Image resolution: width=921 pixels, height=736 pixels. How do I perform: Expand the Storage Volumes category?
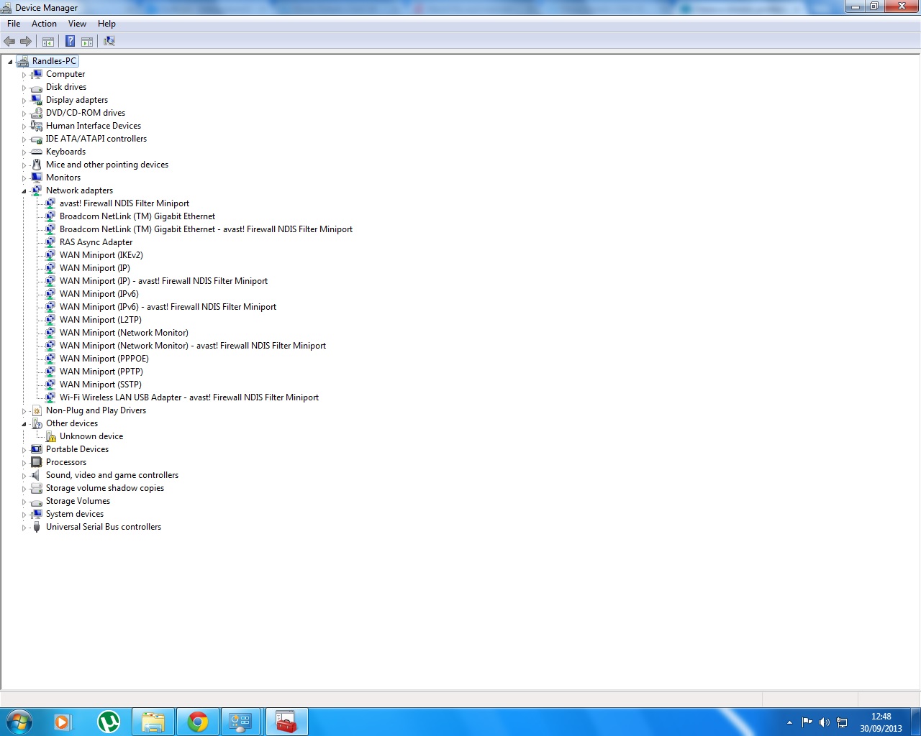point(24,502)
